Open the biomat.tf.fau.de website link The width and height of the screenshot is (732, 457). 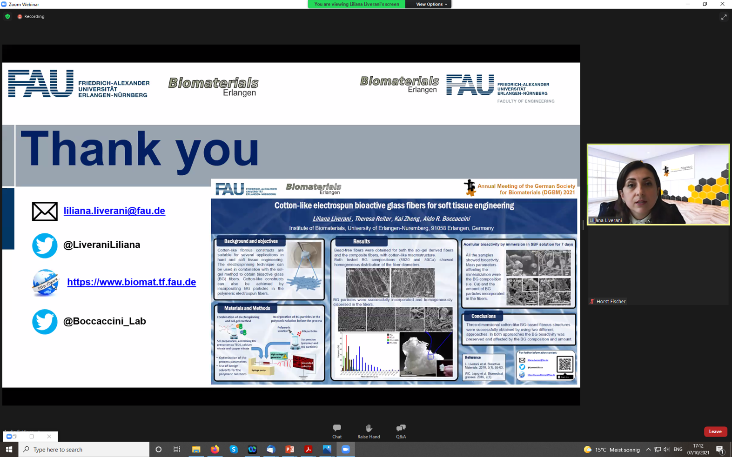[x=131, y=282]
